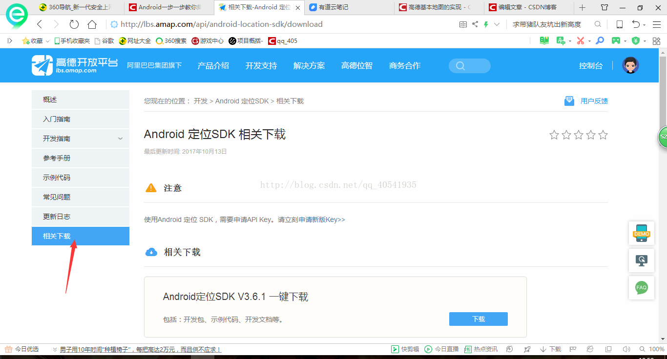Click the green gamepad extension icon

(617, 41)
